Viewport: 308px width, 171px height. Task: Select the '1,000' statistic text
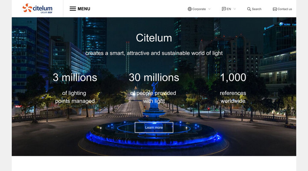click(x=233, y=77)
